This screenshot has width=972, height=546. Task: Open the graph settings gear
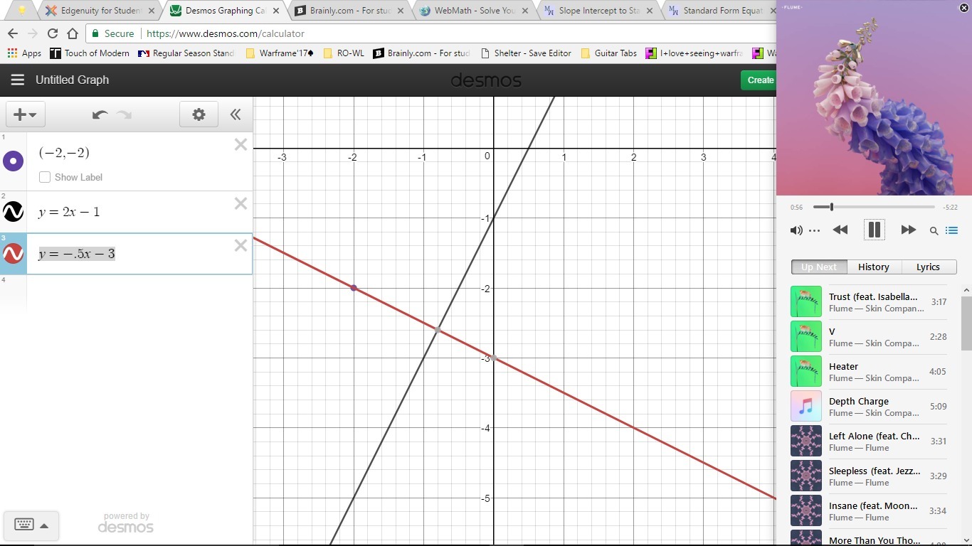coord(199,114)
